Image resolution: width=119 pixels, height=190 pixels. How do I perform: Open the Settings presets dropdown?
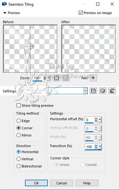[85, 91]
